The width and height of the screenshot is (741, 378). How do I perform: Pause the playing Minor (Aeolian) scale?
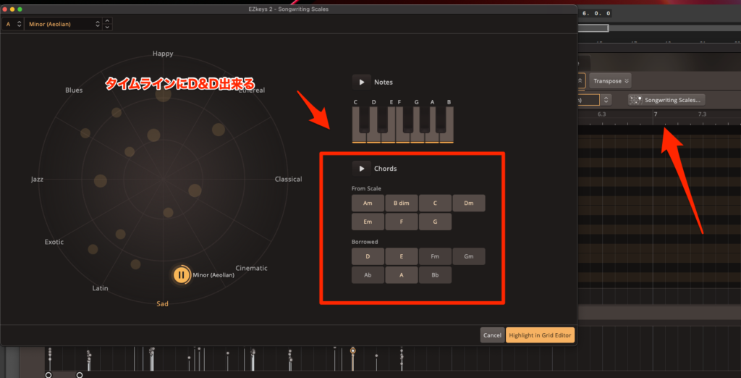(x=181, y=275)
